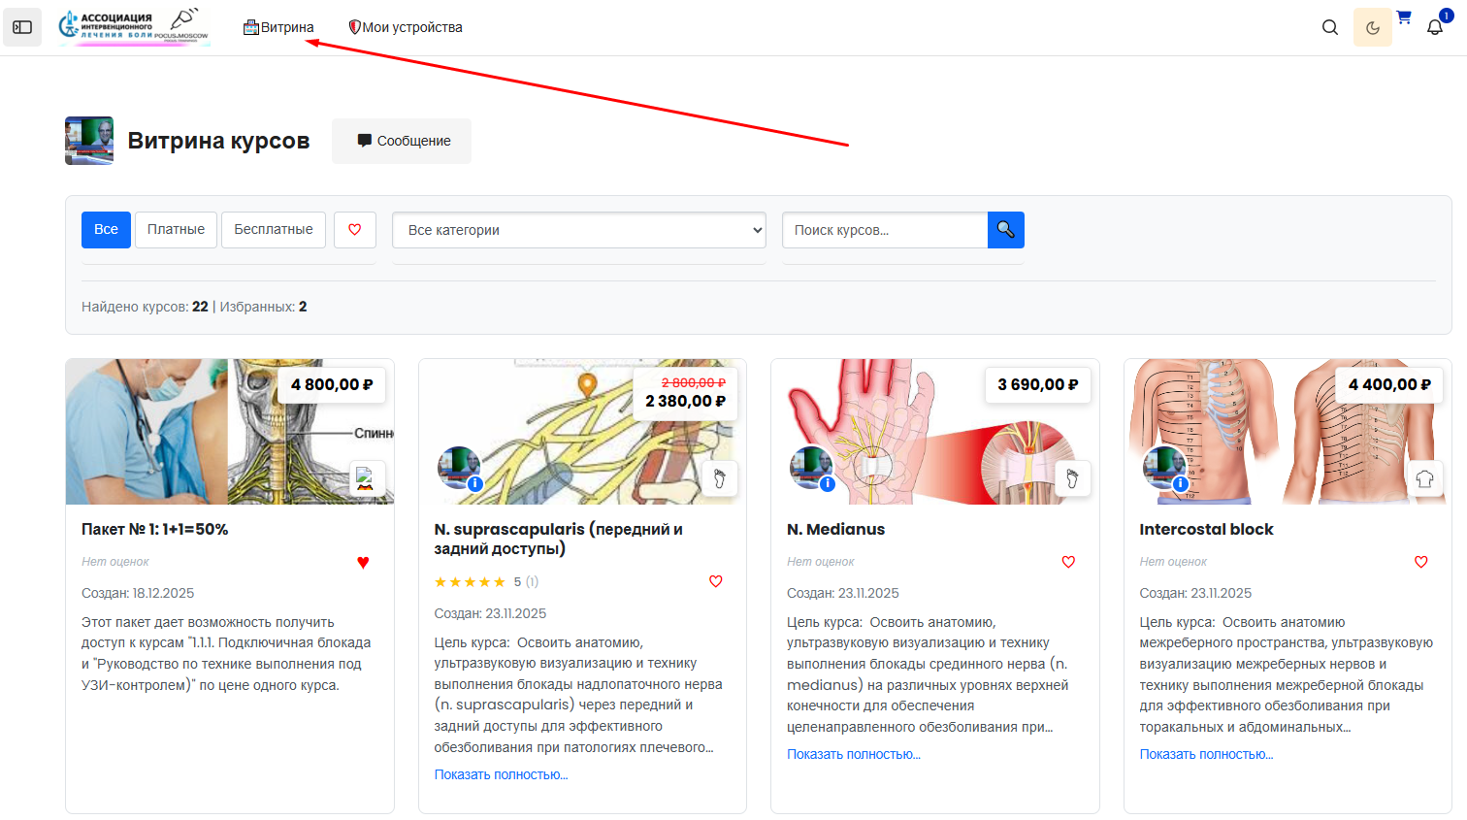Open the shopping cart

(x=1404, y=17)
